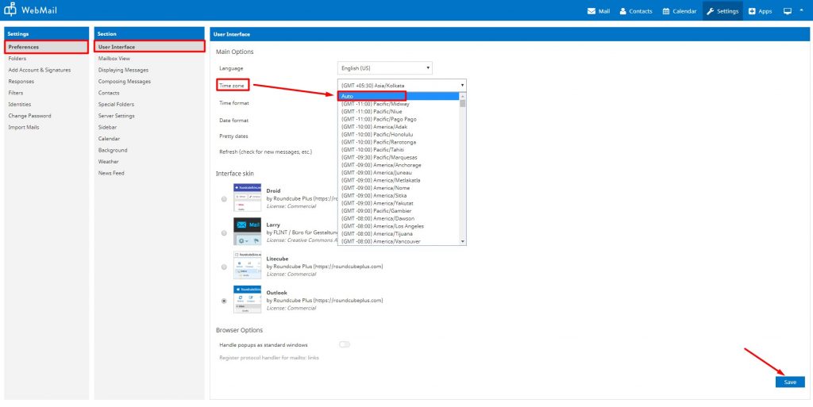Open Change Password settings
813x407 pixels.
(x=29, y=116)
